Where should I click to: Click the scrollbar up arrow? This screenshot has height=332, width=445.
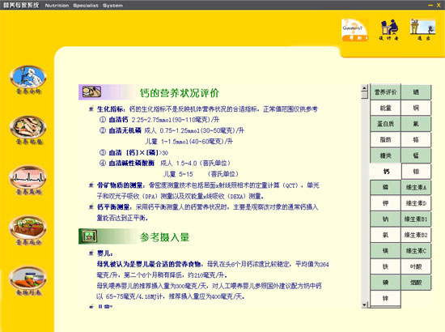(x=364, y=87)
